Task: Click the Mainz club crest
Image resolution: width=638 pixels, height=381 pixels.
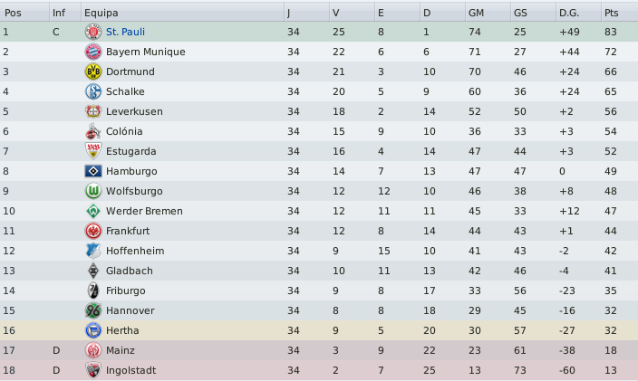Action: [x=92, y=350]
